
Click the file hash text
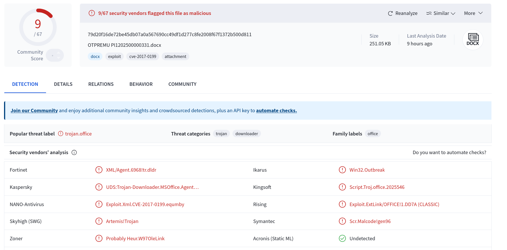pyautogui.click(x=170, y=34)
